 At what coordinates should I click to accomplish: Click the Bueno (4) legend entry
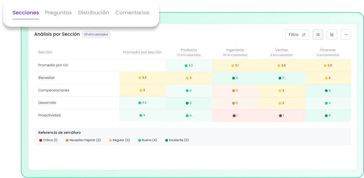pos(147,140)
